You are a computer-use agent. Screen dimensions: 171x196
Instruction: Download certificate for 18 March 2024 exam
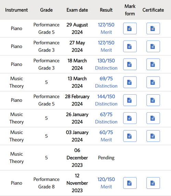153,64
